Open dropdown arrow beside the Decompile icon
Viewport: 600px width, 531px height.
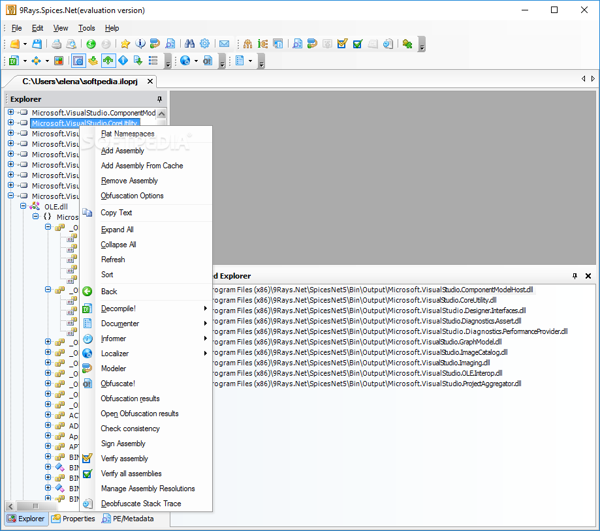25,61
